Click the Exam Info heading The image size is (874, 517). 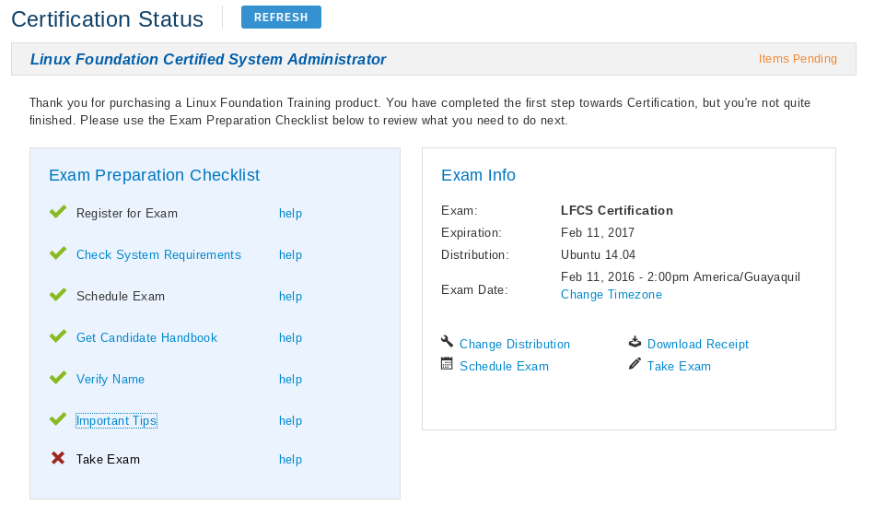478,175
